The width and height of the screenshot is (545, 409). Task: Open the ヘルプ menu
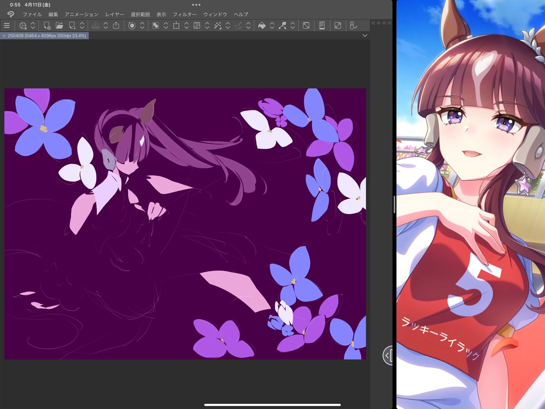click(x=241, y=15)
